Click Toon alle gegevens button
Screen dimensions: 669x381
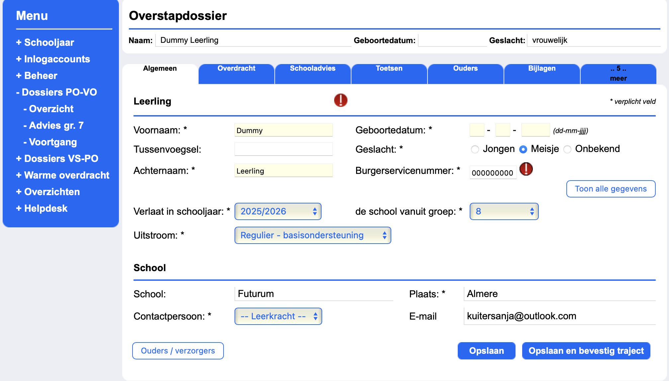(611, 189)
